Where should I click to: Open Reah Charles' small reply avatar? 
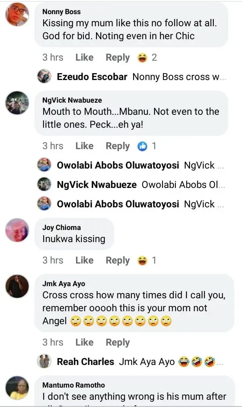(44, 361)
